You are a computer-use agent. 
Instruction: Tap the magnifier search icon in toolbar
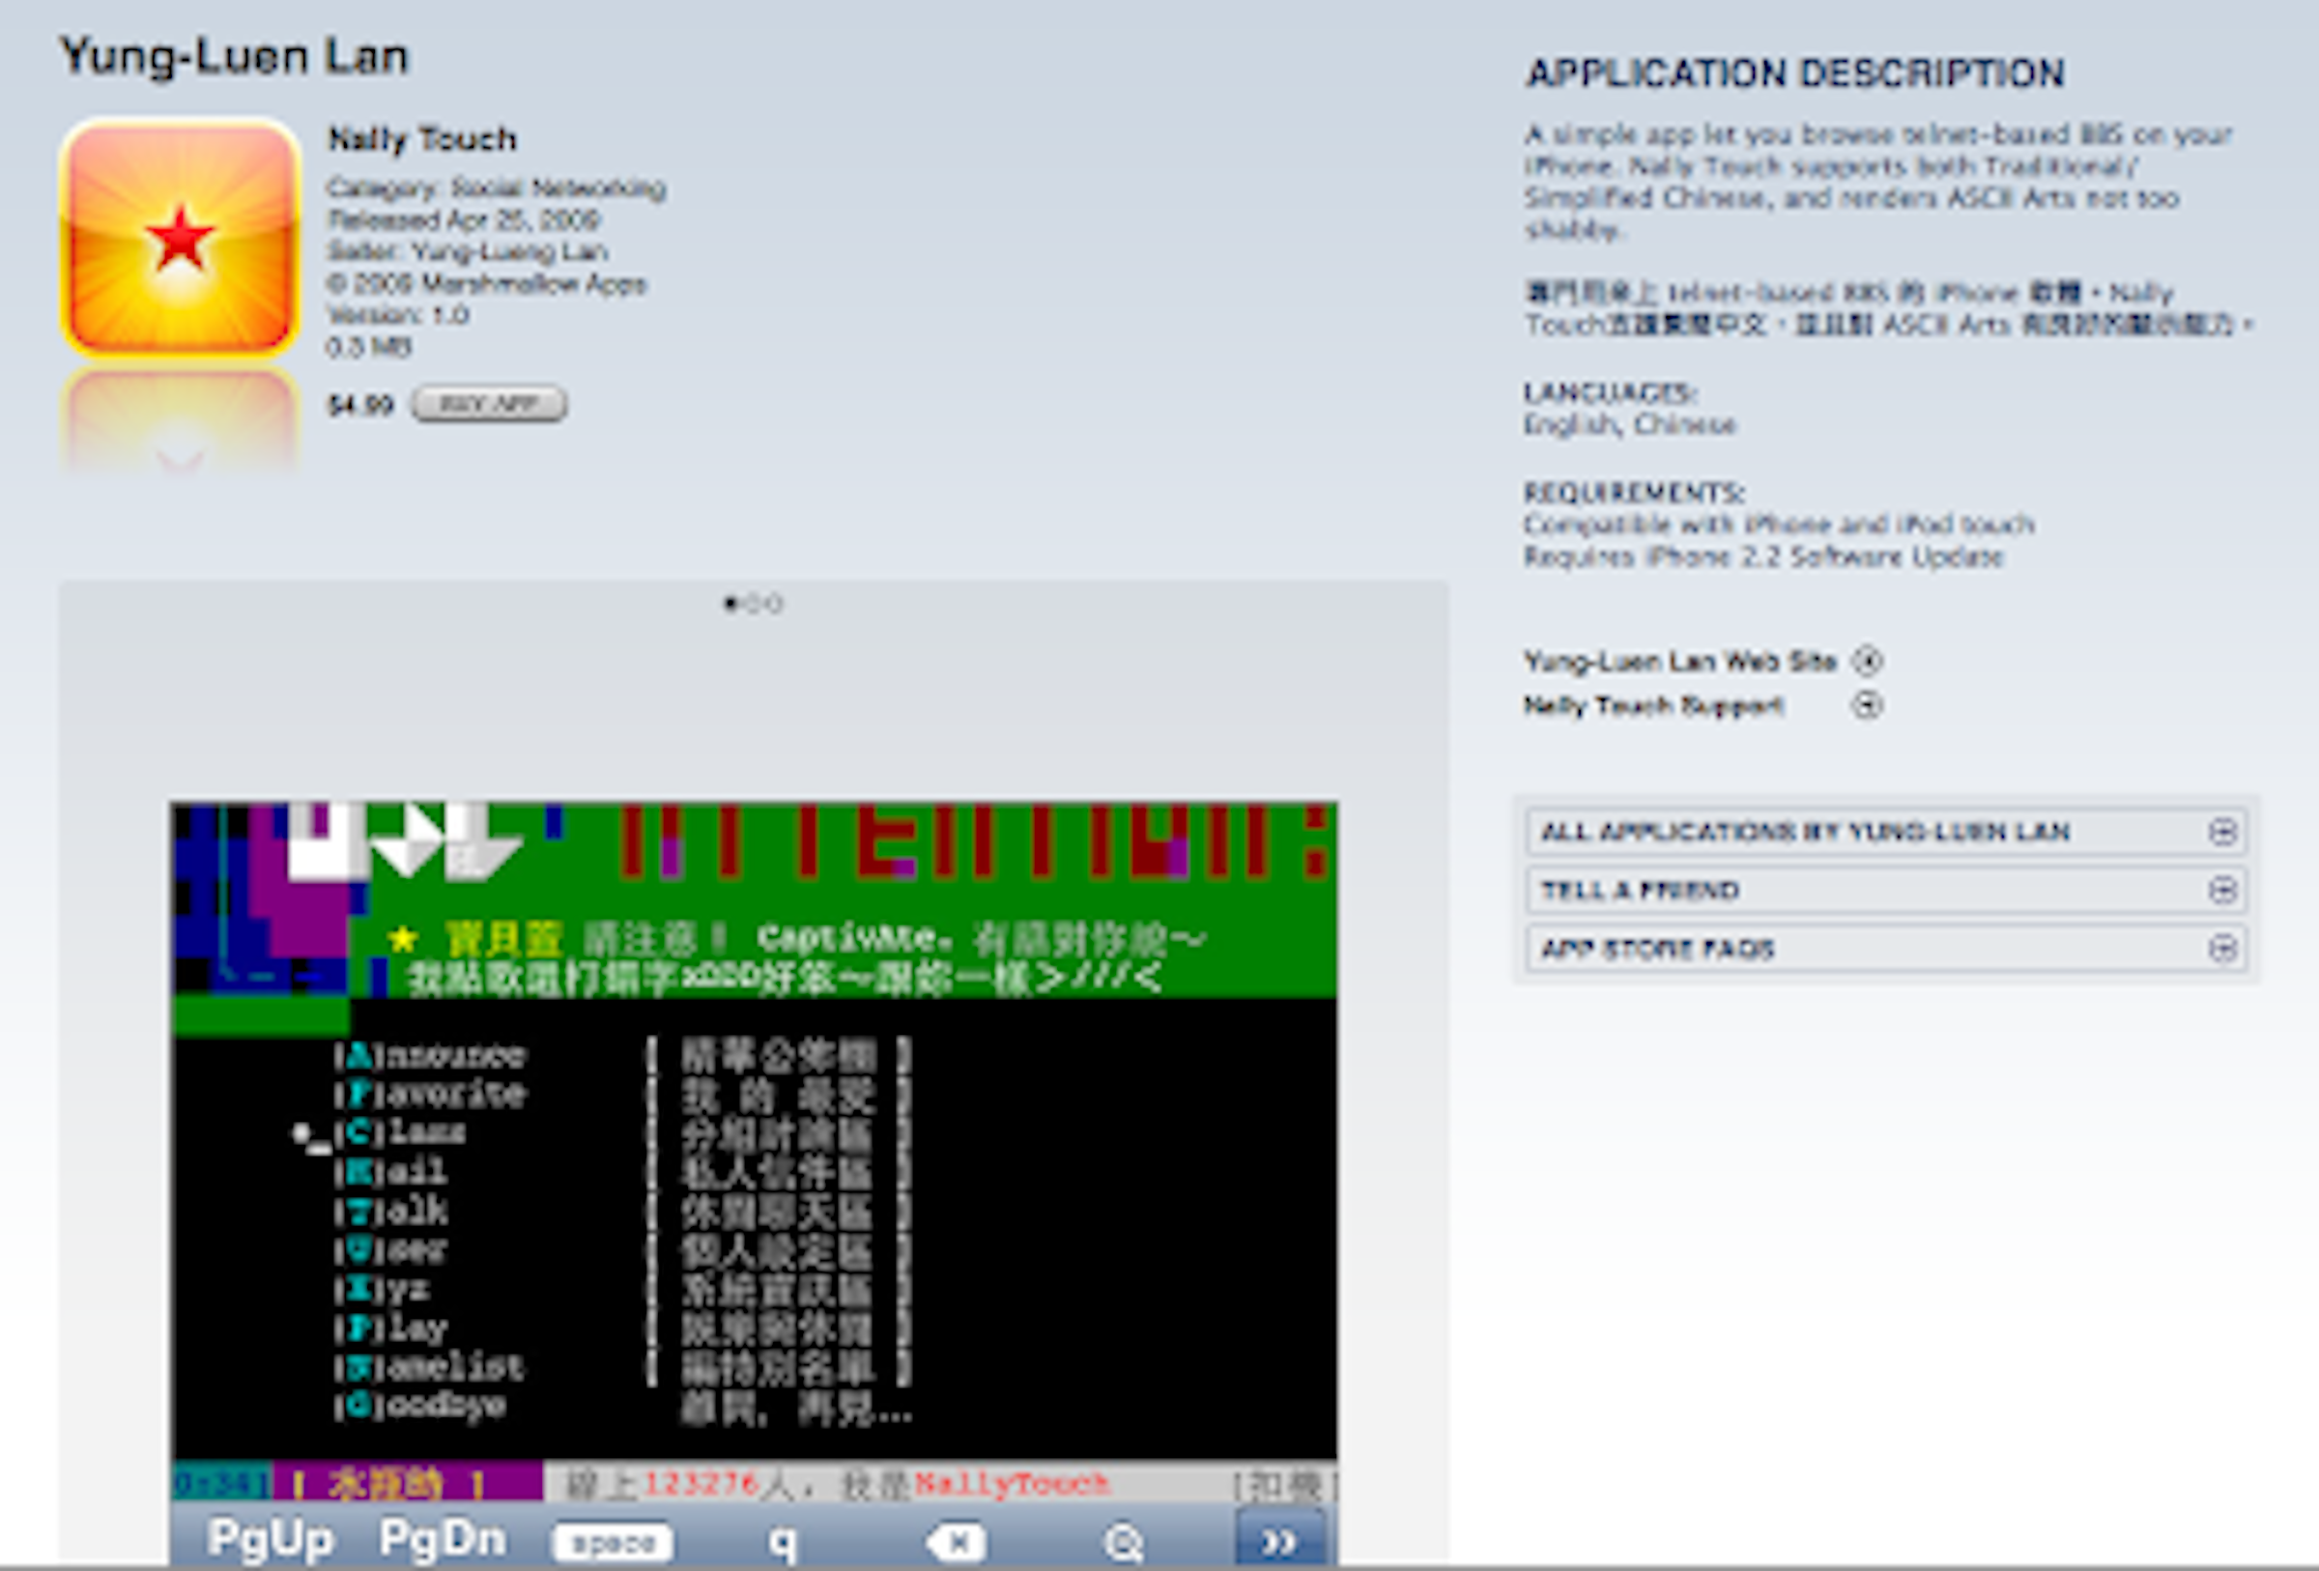coord(1124,1543)
